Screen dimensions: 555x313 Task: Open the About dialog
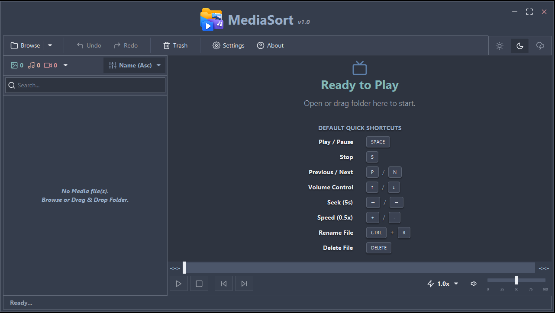coord(270,45)
